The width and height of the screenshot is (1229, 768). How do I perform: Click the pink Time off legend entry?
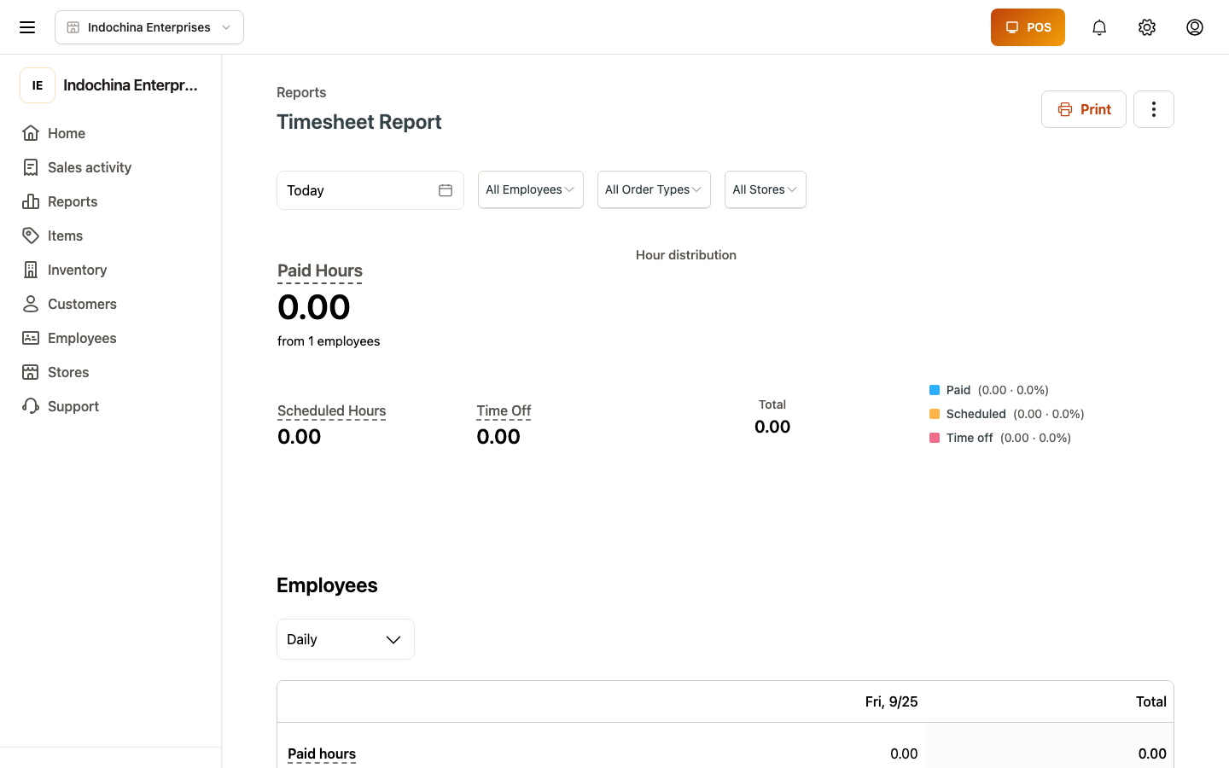(x=1000, y=438)
